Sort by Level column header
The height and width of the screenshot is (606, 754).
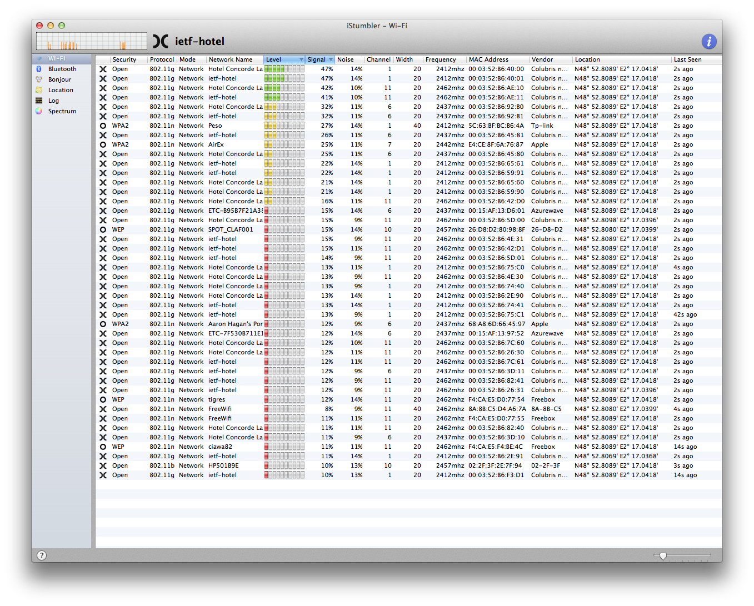pyautogui.click(x=284, y=59)
